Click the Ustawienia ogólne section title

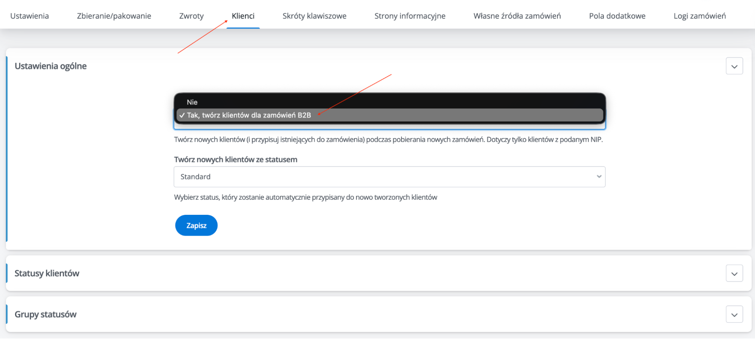(x=51, y=66)
